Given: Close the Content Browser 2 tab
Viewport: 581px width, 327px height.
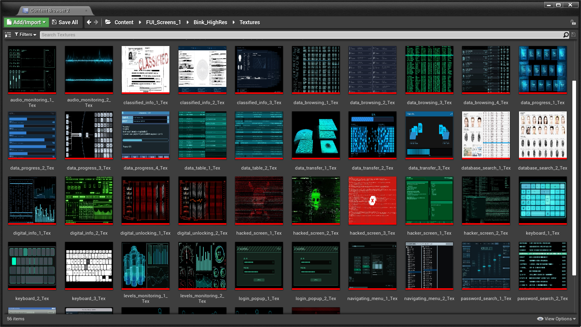Looking at the screenshot, I should point(86,11).
